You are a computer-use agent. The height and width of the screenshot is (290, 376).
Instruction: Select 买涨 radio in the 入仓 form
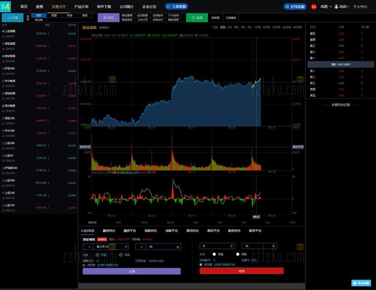tap(97, 254)
